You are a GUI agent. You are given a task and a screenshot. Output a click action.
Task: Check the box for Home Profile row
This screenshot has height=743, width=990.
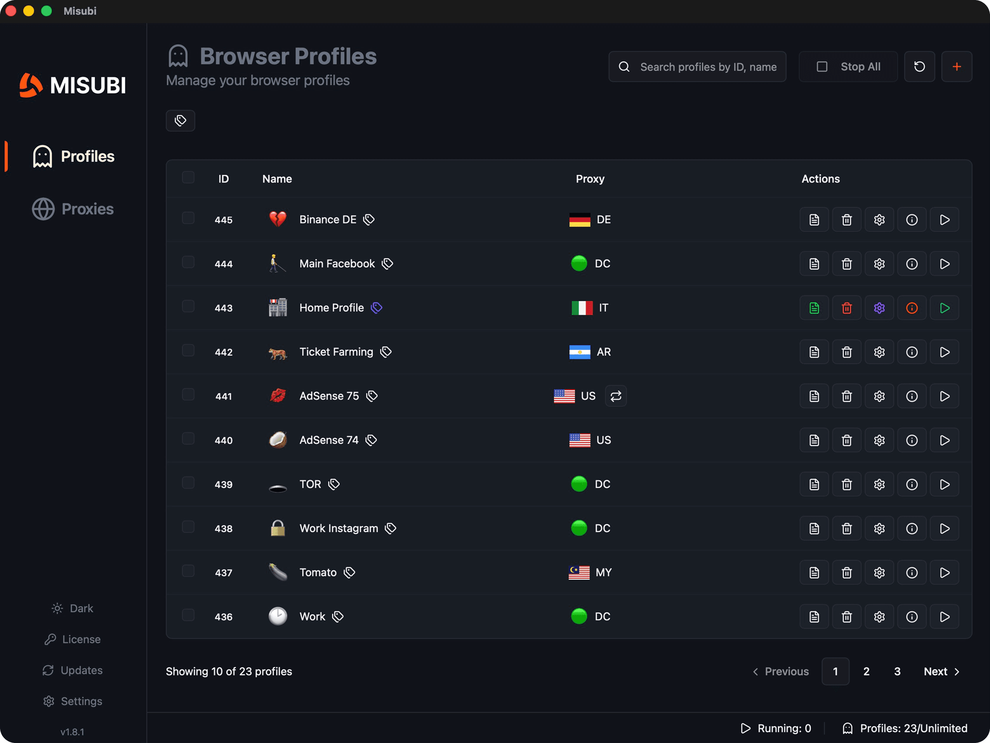point(188,306)
